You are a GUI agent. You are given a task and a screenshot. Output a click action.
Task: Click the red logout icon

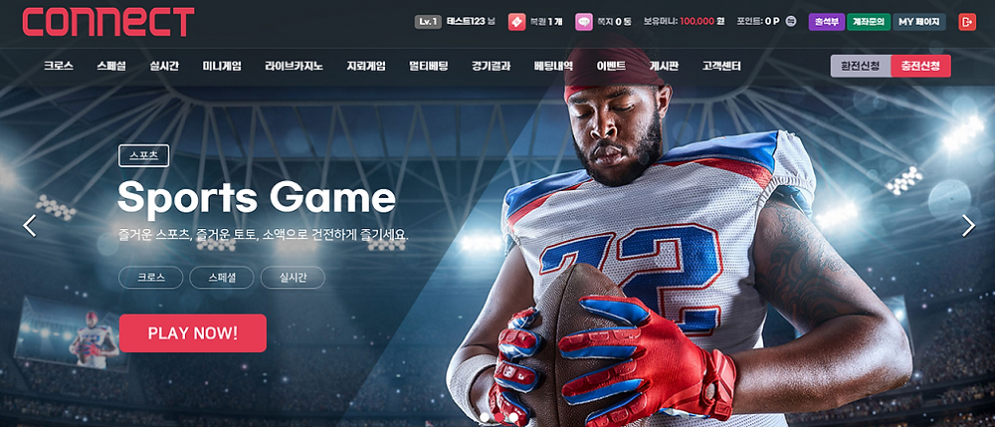pyautogui.click(x=967, y=22)
